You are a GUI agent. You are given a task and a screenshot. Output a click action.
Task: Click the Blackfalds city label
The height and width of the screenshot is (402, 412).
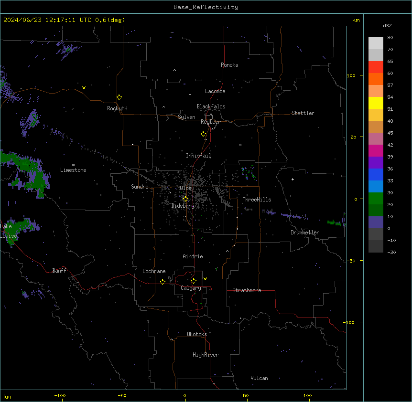[211, 106]
